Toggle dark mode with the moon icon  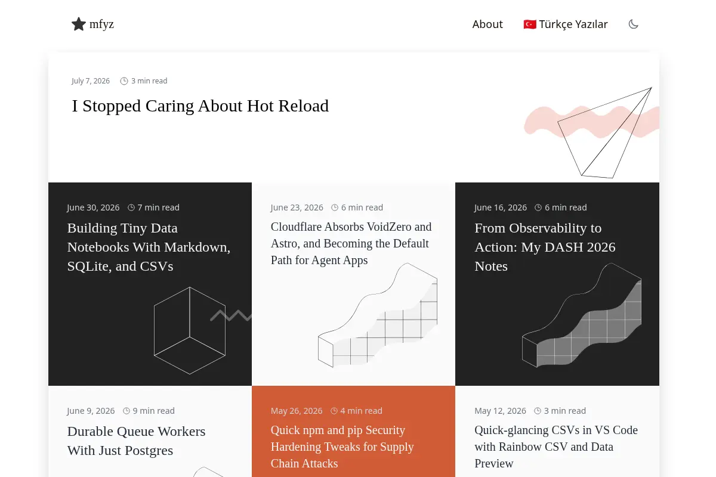click(x=634, y=24)
